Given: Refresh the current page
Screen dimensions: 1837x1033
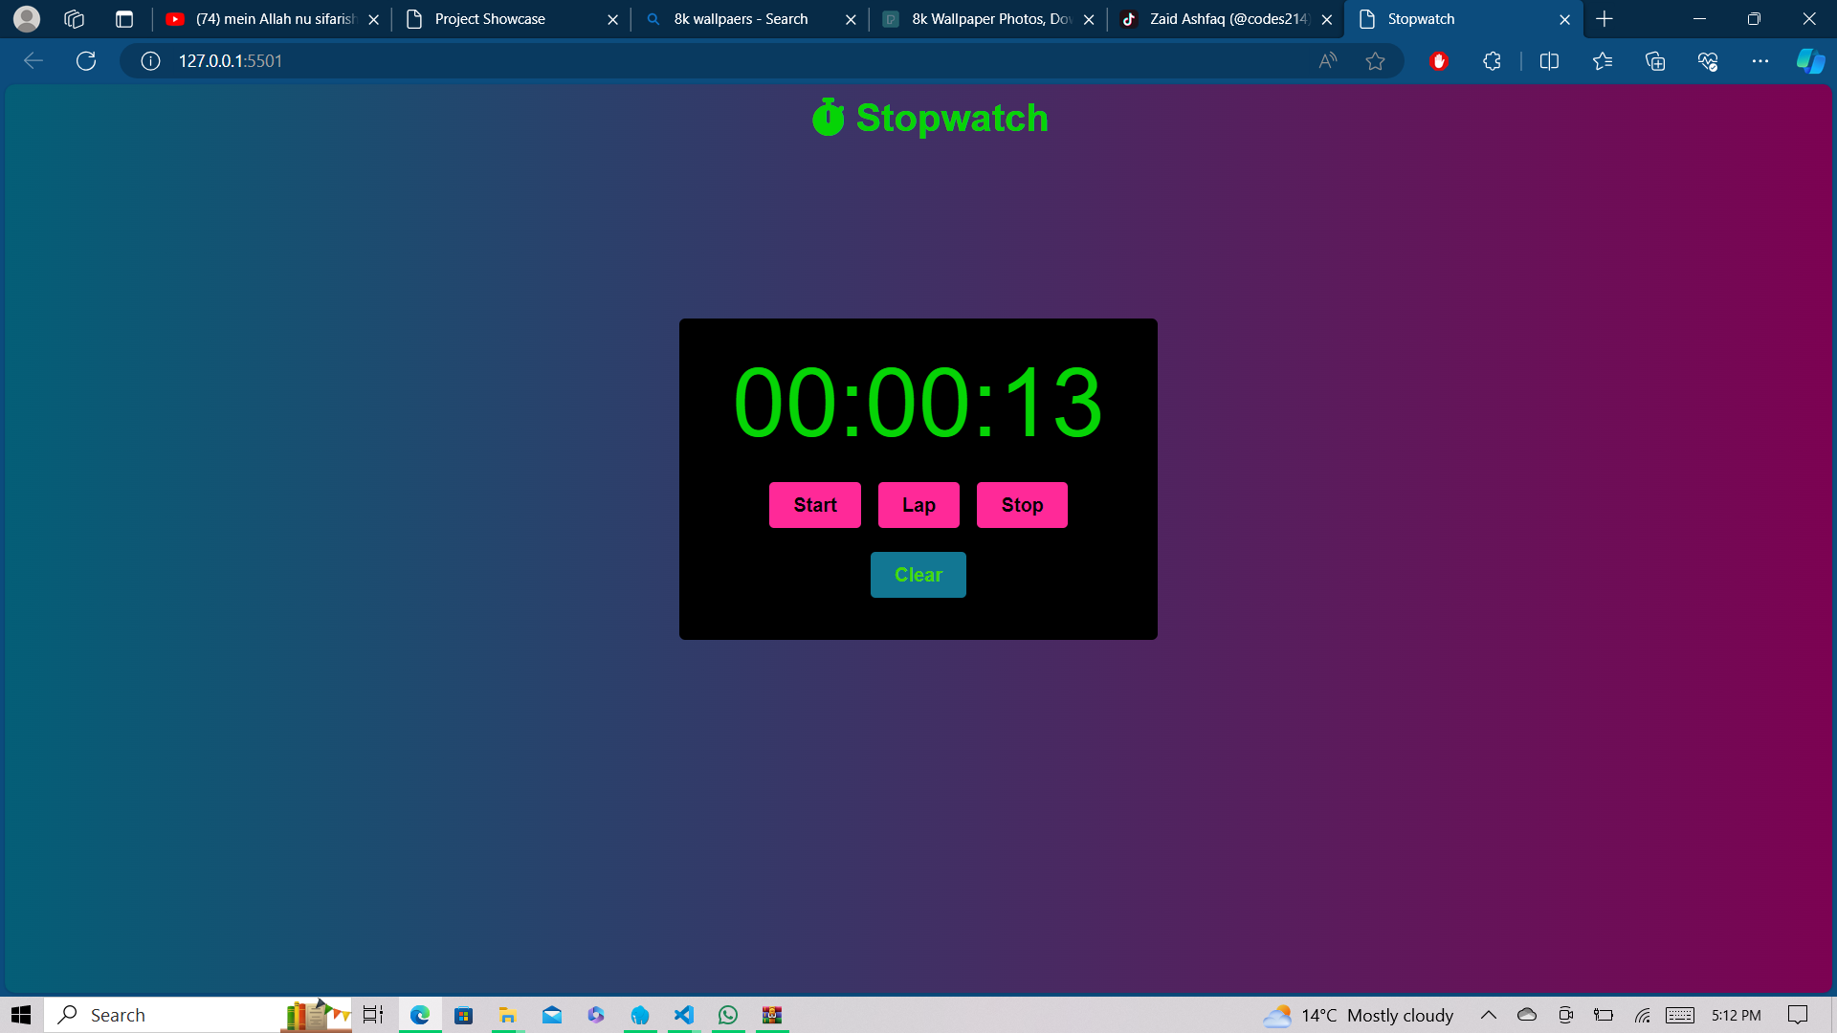Looking at the screenshot, I should [86, 61].
